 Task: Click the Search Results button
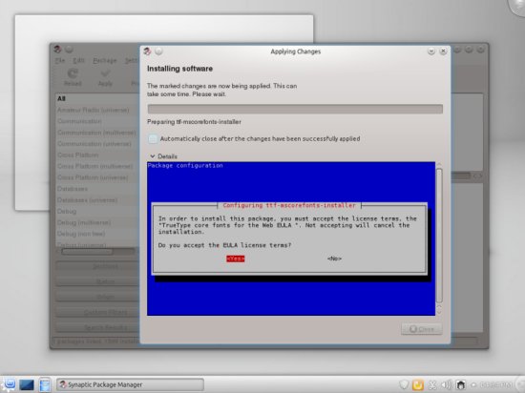coord(97,327)
